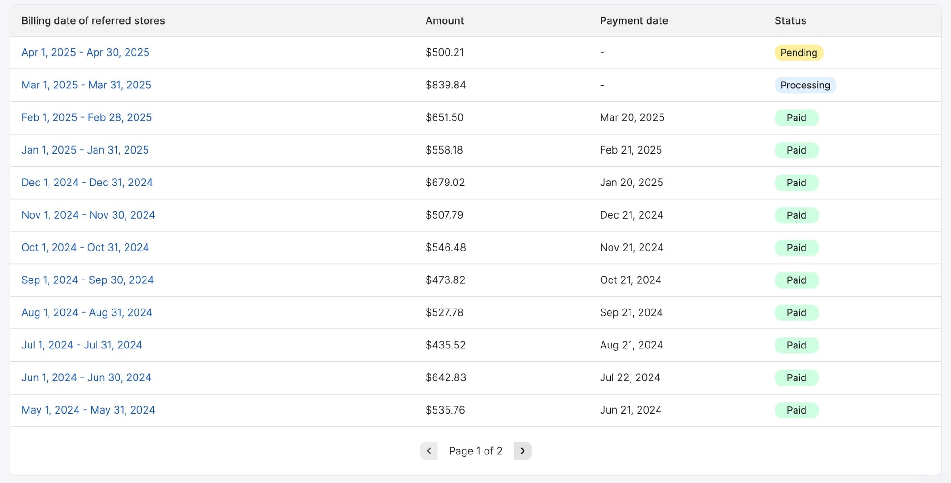Select Oct 1, 2024 - Oct 31, 2024 link
This screenshot has width=951, height=483.
tap(85, 248)
